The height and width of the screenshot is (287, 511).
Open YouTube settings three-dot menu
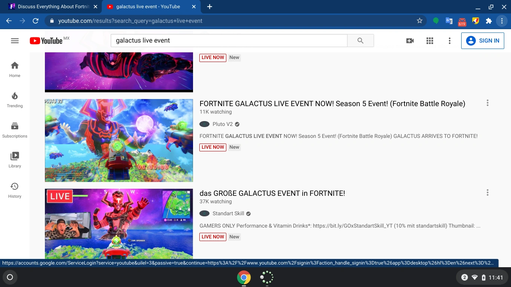450,41
